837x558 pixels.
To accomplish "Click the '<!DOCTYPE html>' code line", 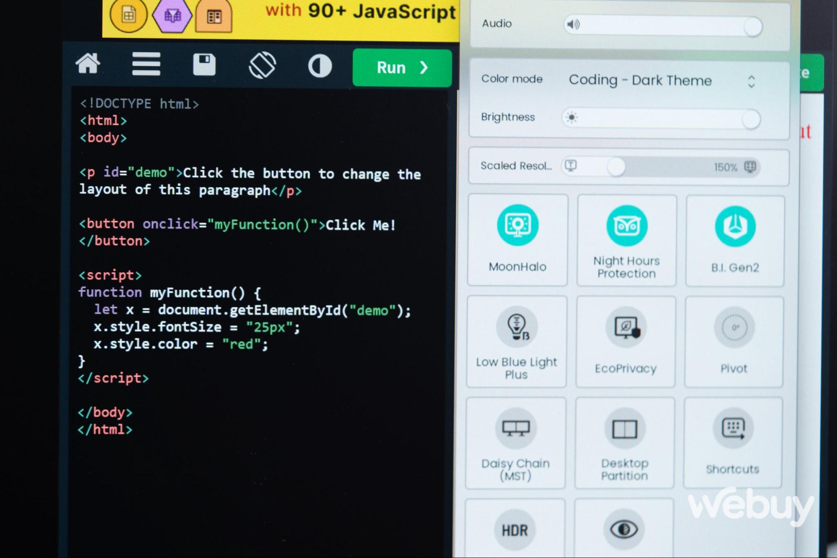I will pyautogui.click(x=139, y=103).
